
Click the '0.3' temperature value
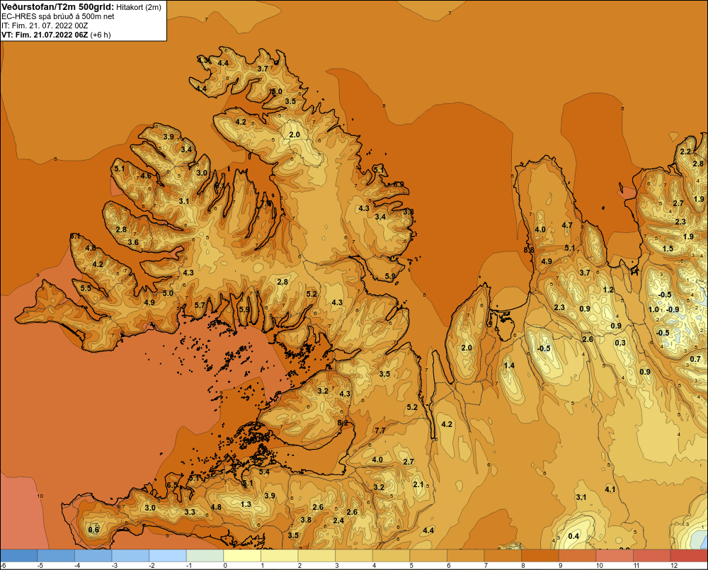(620, 343)
